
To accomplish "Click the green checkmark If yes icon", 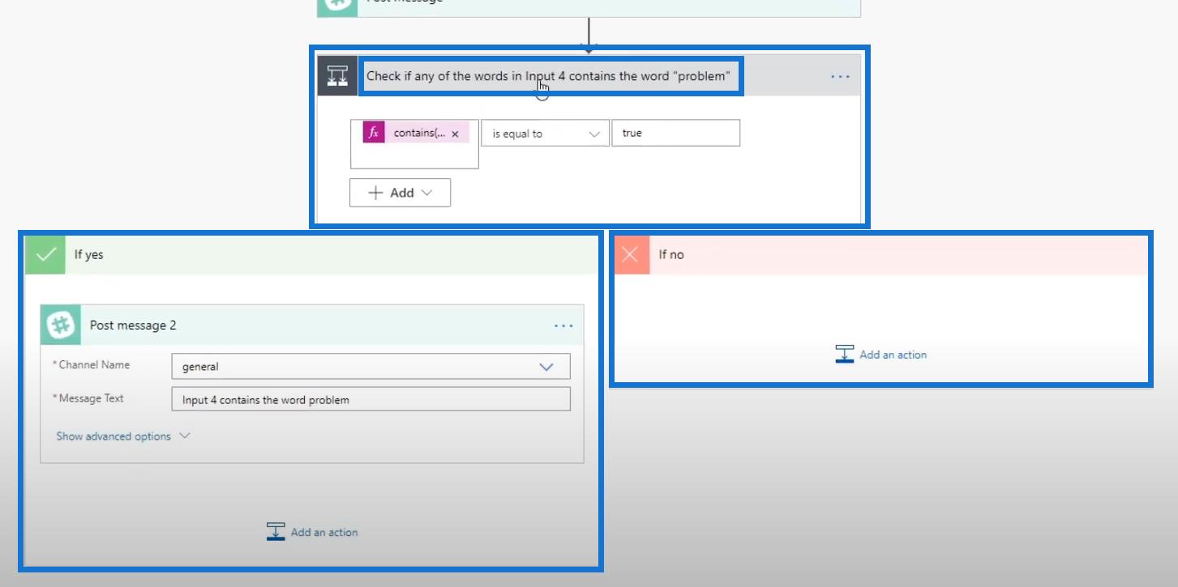I will 45,254.
